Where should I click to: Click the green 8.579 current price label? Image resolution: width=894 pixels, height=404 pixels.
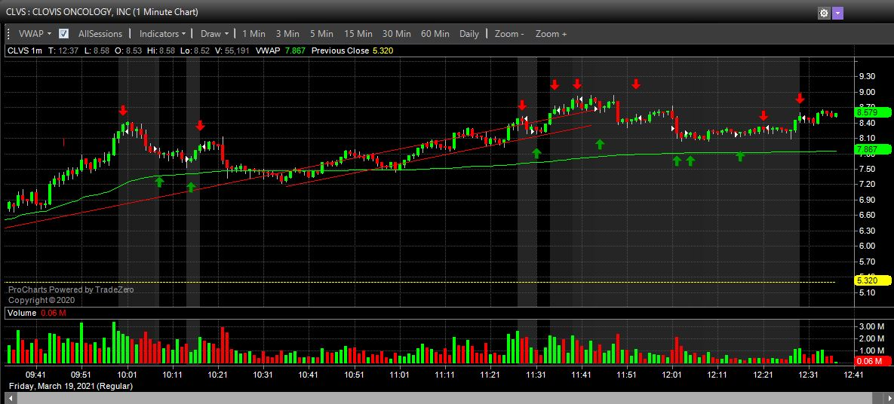(x=873, y=113)
